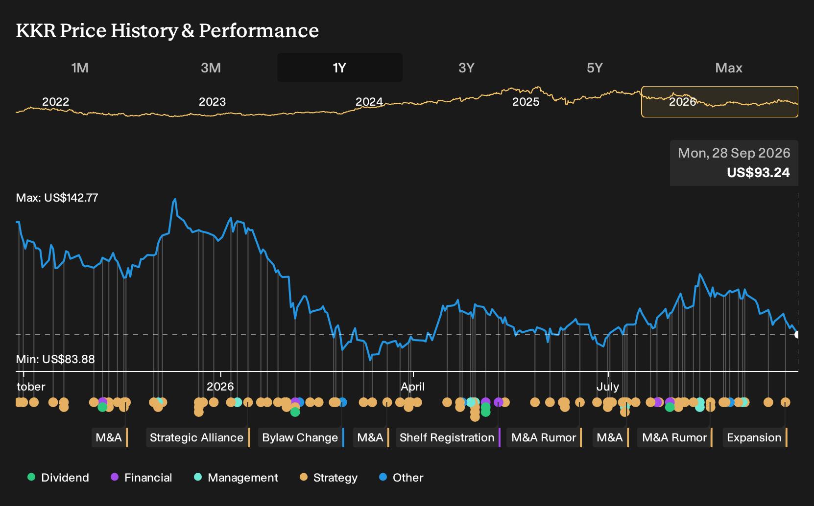Screen dimensions: 814x506
Task: Toggle the Management legend filter
Action: click(x=236, y=478)
